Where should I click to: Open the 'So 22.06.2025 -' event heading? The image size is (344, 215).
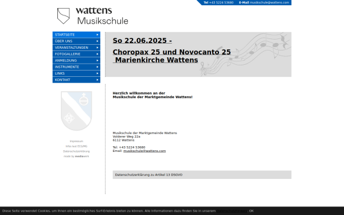pos(142,41)
